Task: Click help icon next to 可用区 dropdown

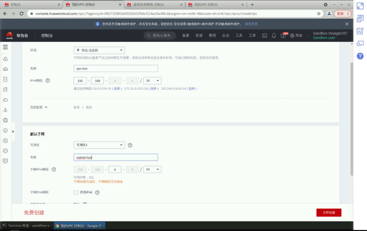Action: click(x=130, y=145)
